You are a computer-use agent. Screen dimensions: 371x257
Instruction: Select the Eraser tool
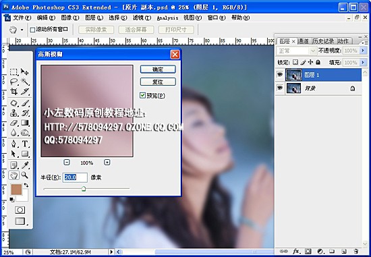point(13,123)
